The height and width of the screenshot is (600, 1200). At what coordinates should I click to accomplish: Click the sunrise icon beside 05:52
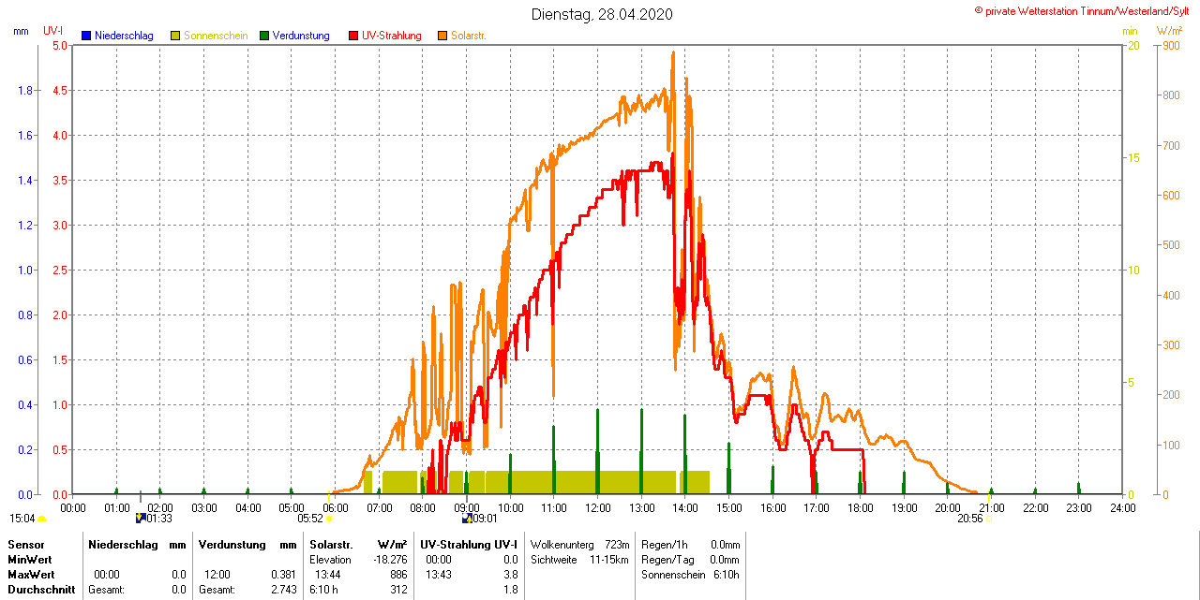click(x=329, y=519)
